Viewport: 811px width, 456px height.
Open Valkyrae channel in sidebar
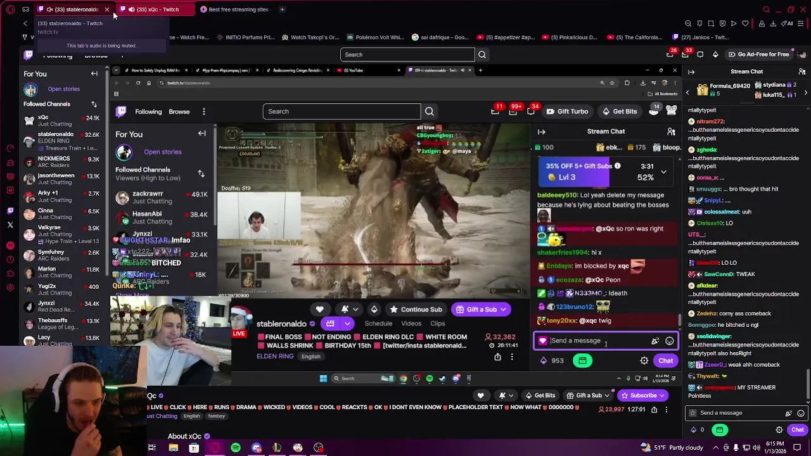point(61,234)
